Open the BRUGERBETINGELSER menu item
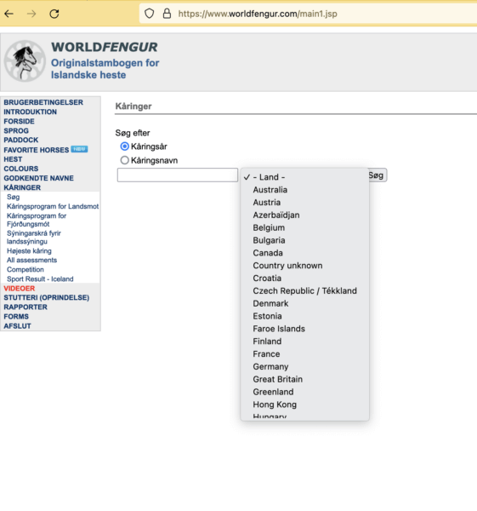The width and height of the screenshot is (477, 511). pyautogui.click(x=43, y=102)
